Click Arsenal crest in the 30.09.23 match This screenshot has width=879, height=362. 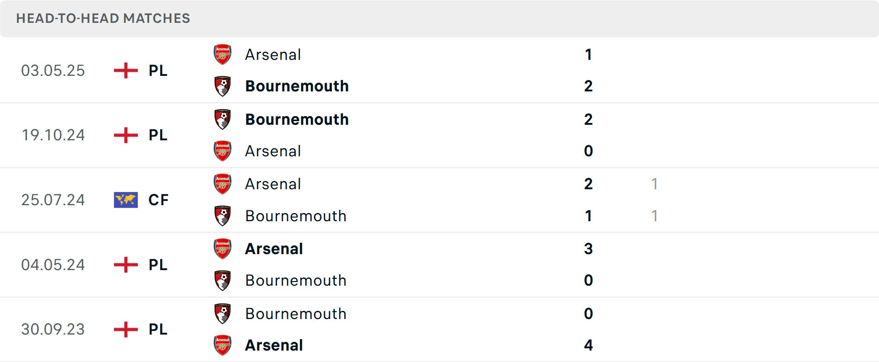tap(222, 345)
